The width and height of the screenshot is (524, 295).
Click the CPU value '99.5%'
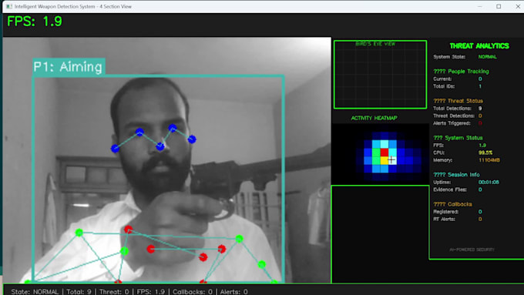(x=485, y=153)
